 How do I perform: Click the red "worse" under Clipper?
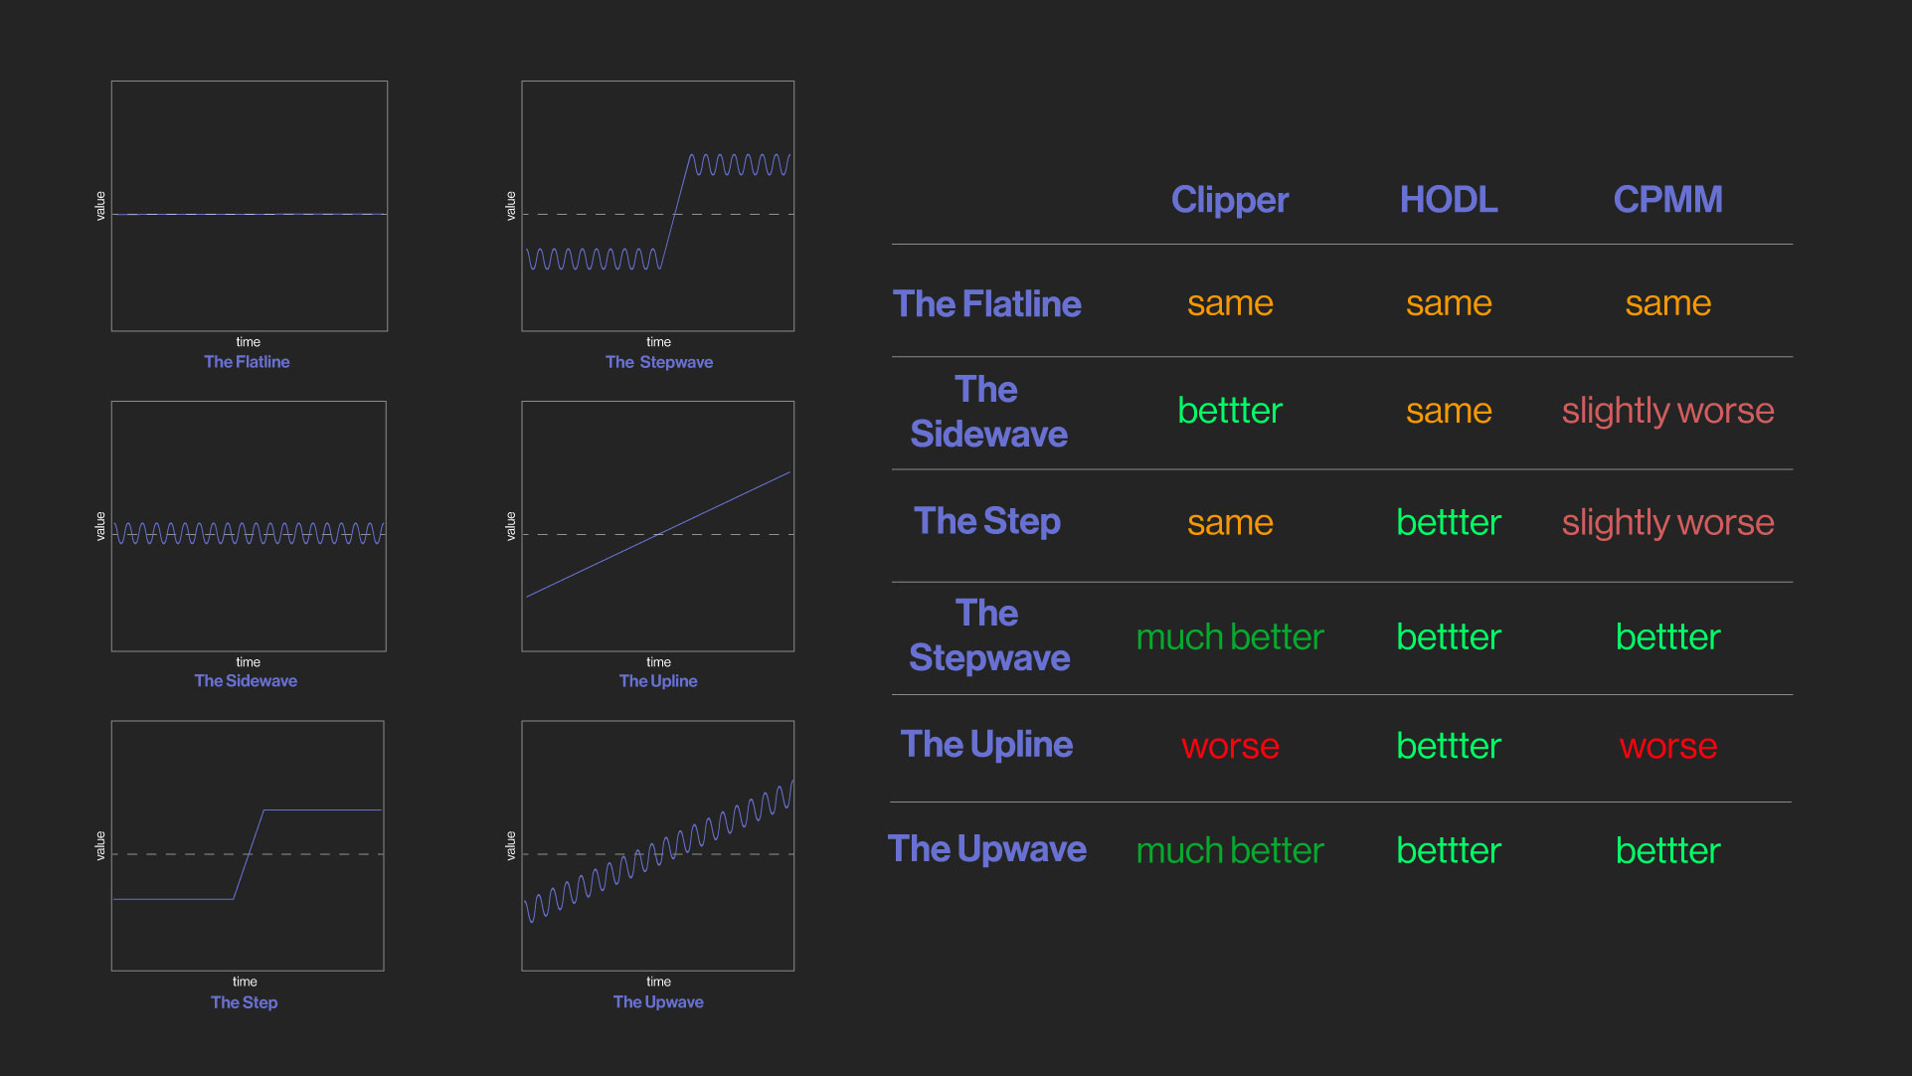pyautogui.click(x=1230, y=746)
